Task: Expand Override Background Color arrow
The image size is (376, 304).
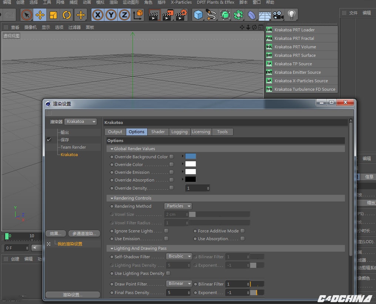Action: (183, 156)
